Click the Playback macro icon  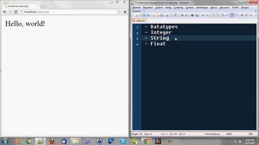(x=251, y=15)
